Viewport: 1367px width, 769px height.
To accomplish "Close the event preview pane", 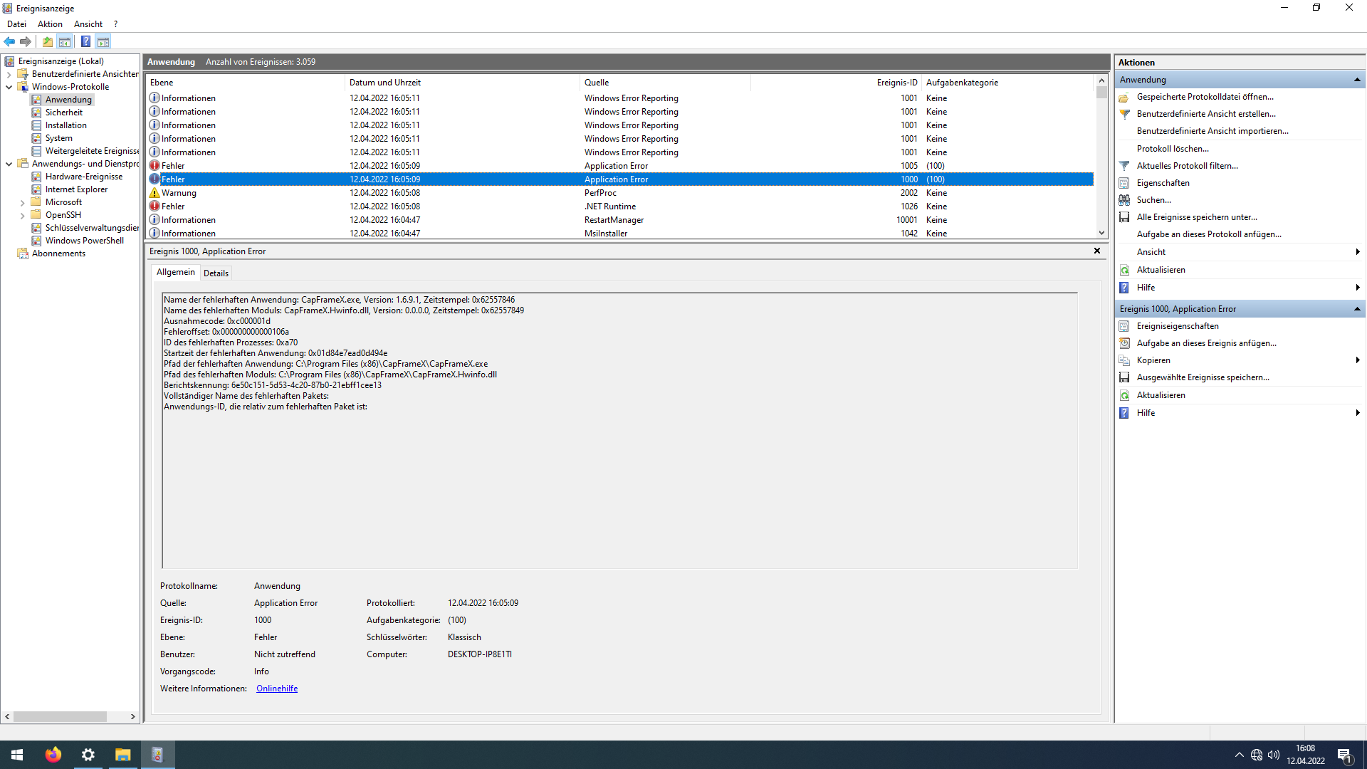I will click(x=1097, y=251).
